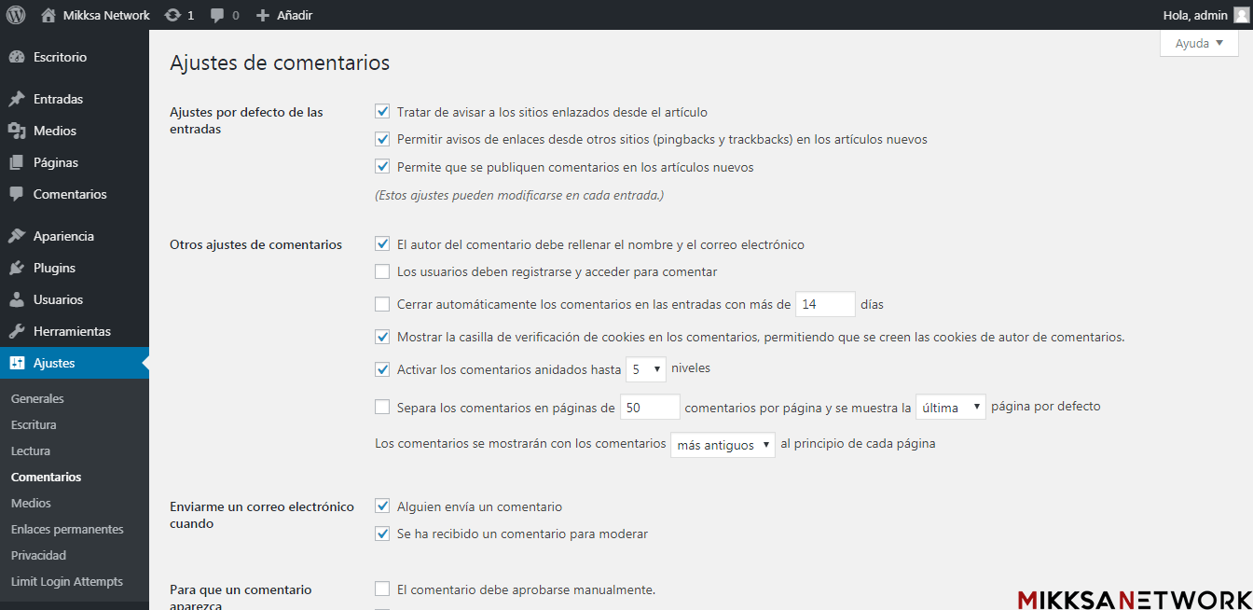The image size is (1253, 610).
Task: Open the comments bubble icon in admin bar
Action: pos(218,15)
